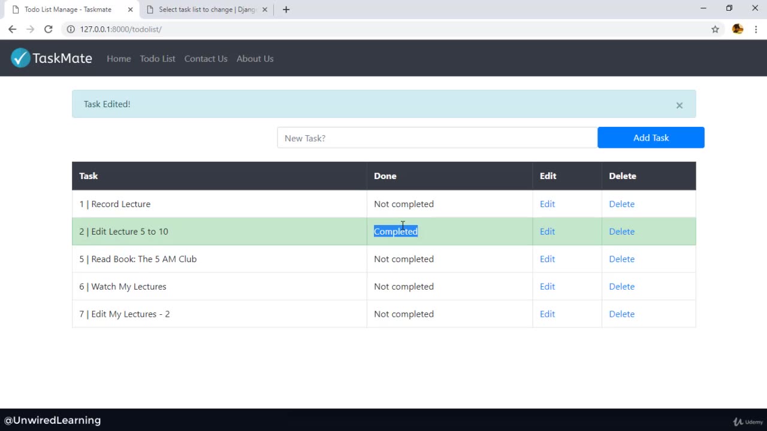The width and height of the screenshot is (767, 431).
Task: Minimize the Chrome window
Action: point(703,8)
